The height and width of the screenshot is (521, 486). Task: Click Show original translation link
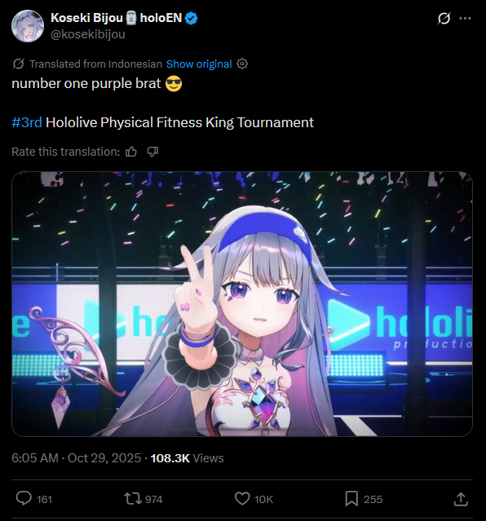199,64
